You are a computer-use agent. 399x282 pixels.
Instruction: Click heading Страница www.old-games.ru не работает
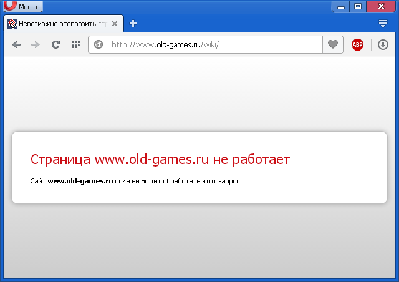point(160,160)
